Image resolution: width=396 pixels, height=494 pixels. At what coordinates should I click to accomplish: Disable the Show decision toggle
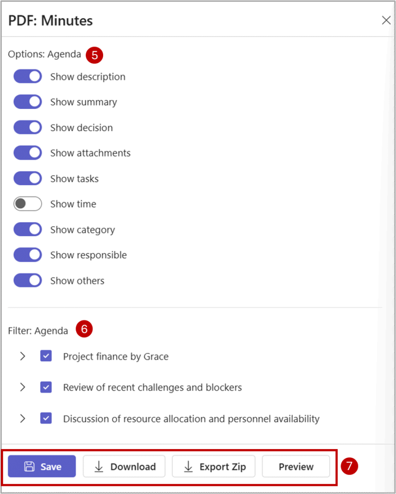(x=28, y=128)
